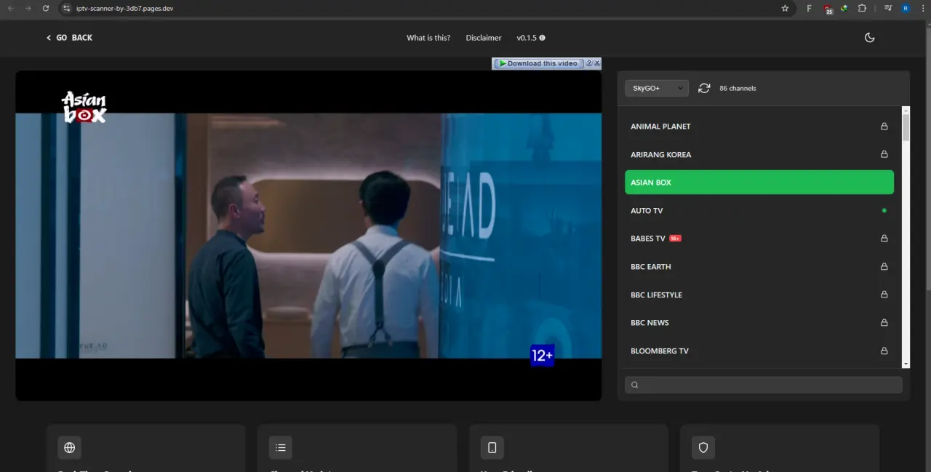Toggle dark mode with the moon icon
Screen dimensions: 931x472
869,38
